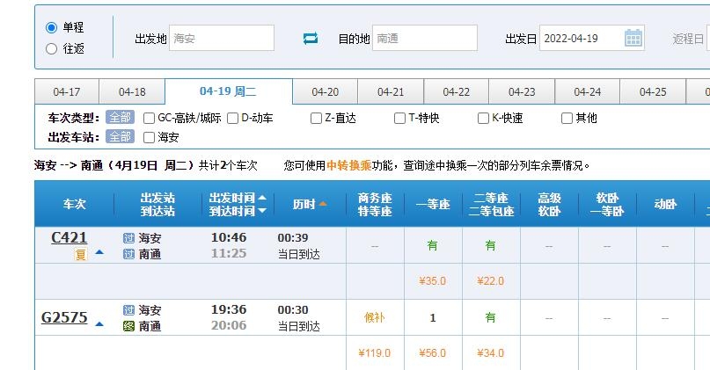
Task: Check the GC-高铁/城际 train type filter
Action: 149,118
